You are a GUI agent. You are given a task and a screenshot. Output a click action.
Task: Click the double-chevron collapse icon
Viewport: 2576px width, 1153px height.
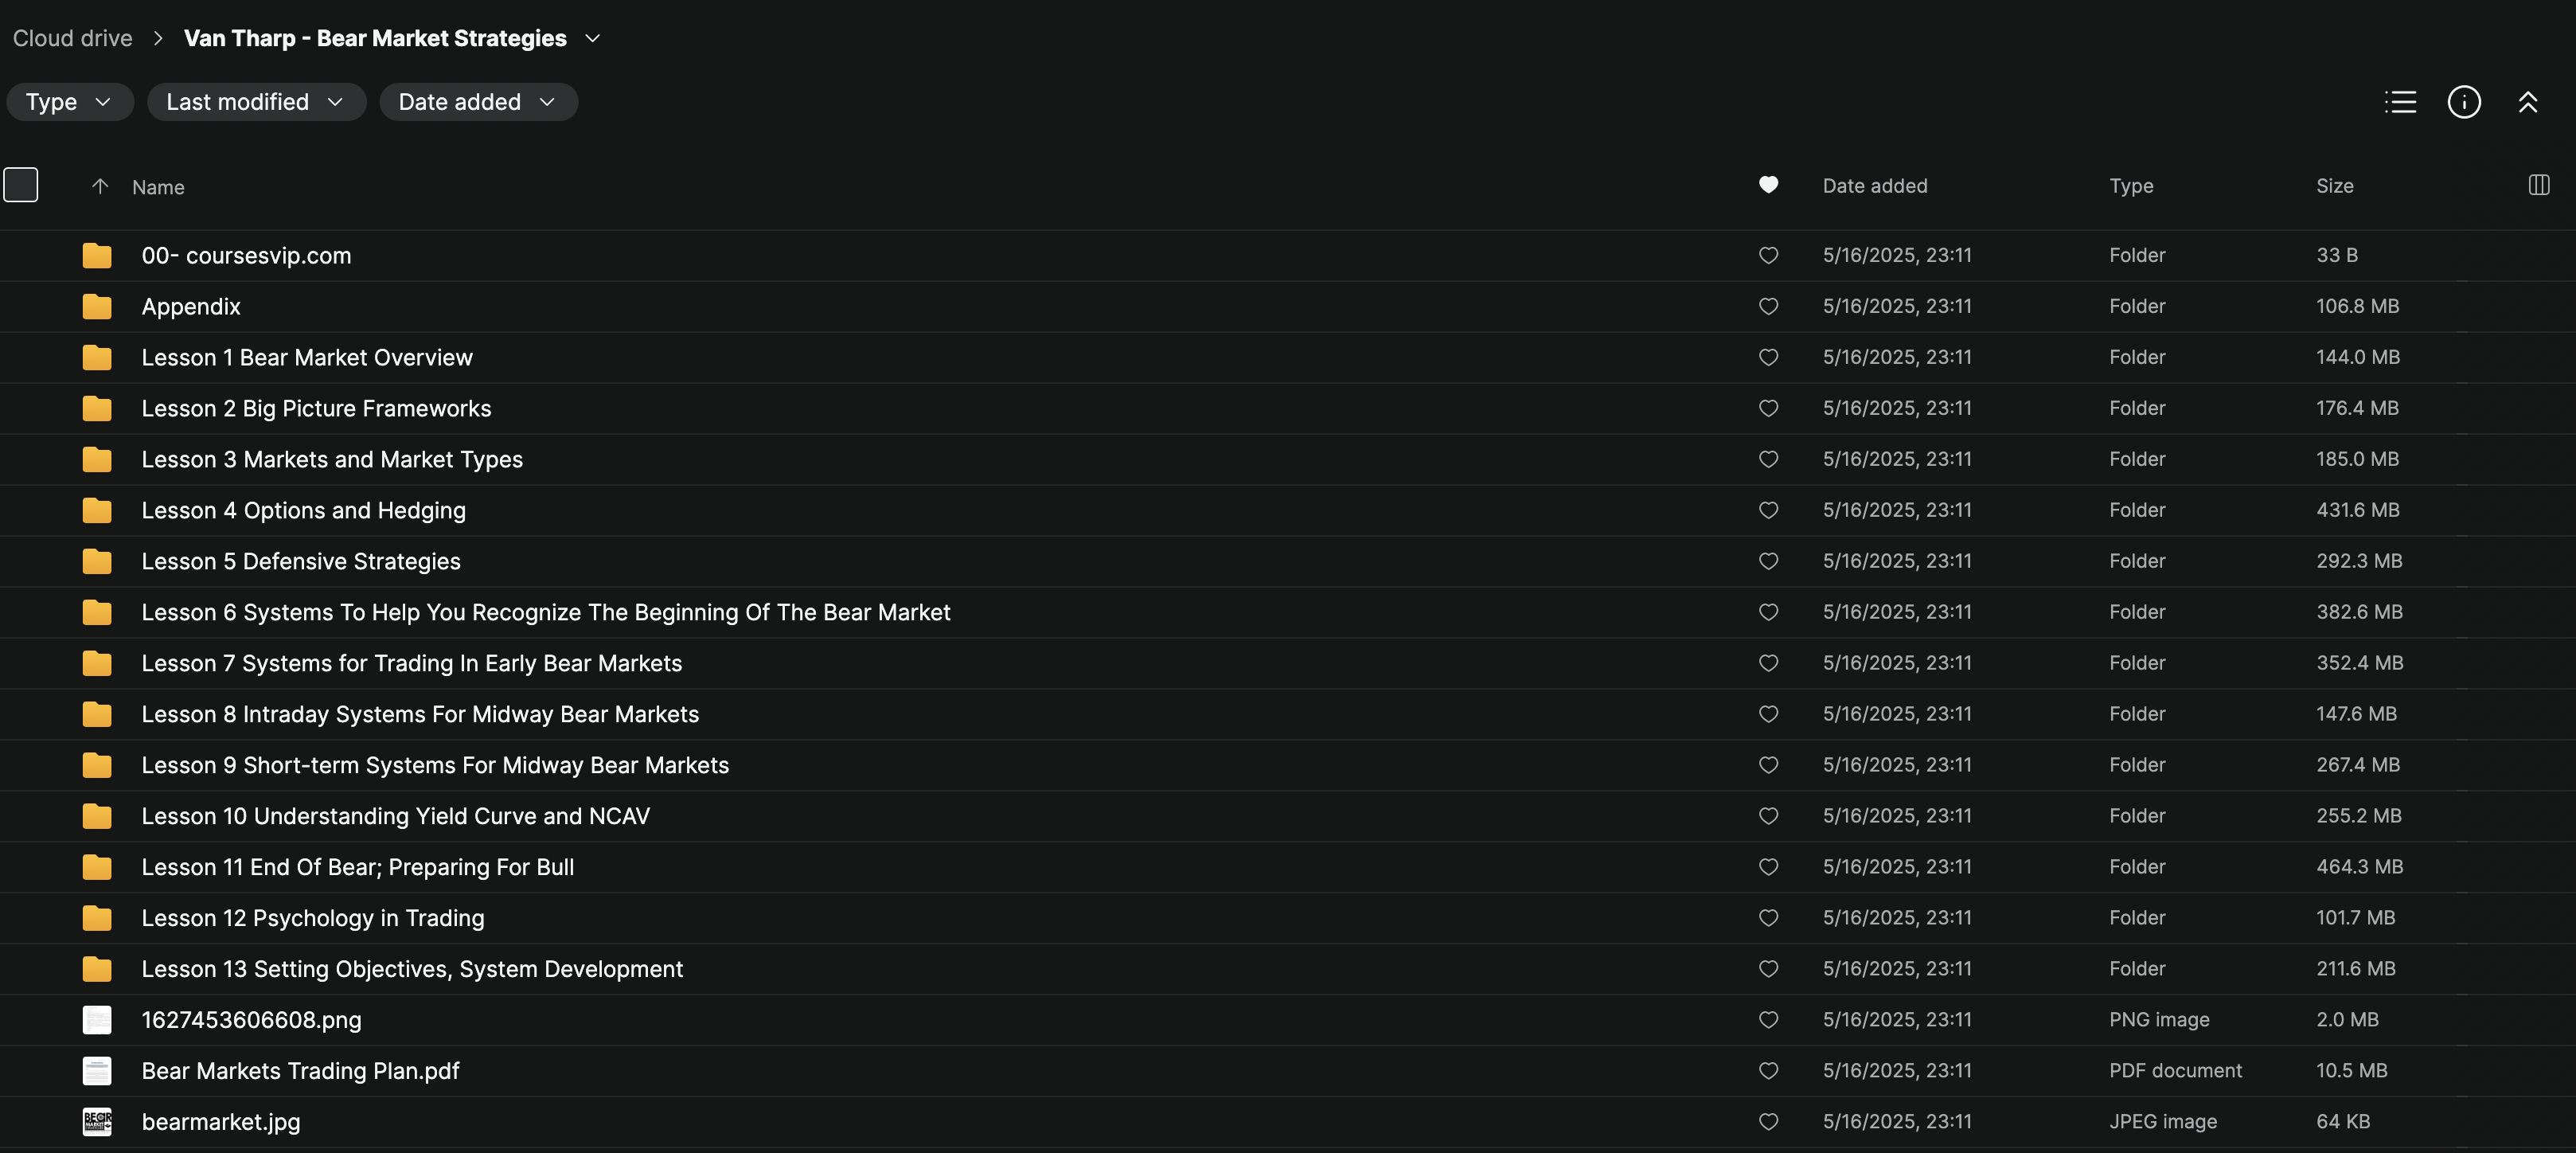[x=2528, y=102]
